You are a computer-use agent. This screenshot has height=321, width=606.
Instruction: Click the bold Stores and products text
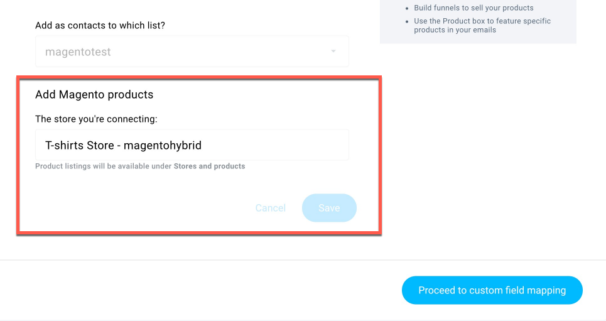210,166
